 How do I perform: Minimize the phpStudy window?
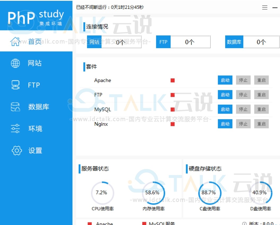click(x=275, y=8)
